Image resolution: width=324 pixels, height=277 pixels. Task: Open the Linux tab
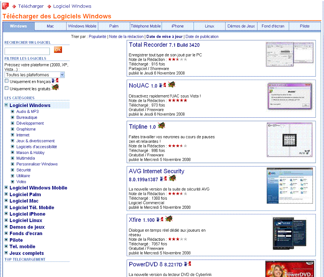pyautogui.click(x=209, y=26)
